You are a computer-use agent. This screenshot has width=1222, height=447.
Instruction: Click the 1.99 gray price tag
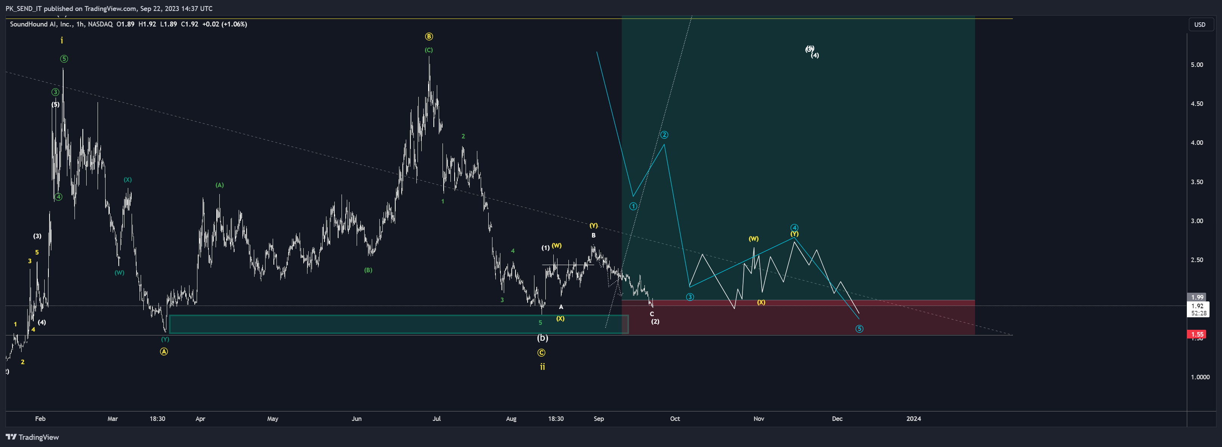(x=1197, y=297)
